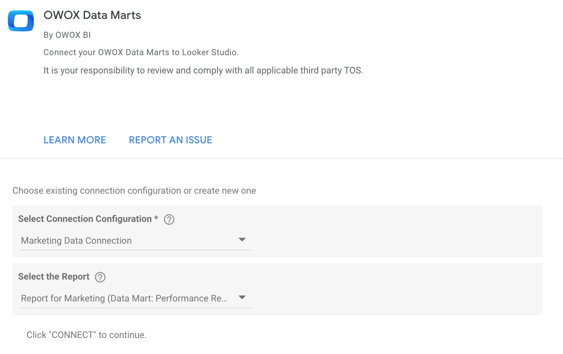Open help icon beside Select Connection Configuration
Viewport: 563px width, 354px height.
[169, 219]
